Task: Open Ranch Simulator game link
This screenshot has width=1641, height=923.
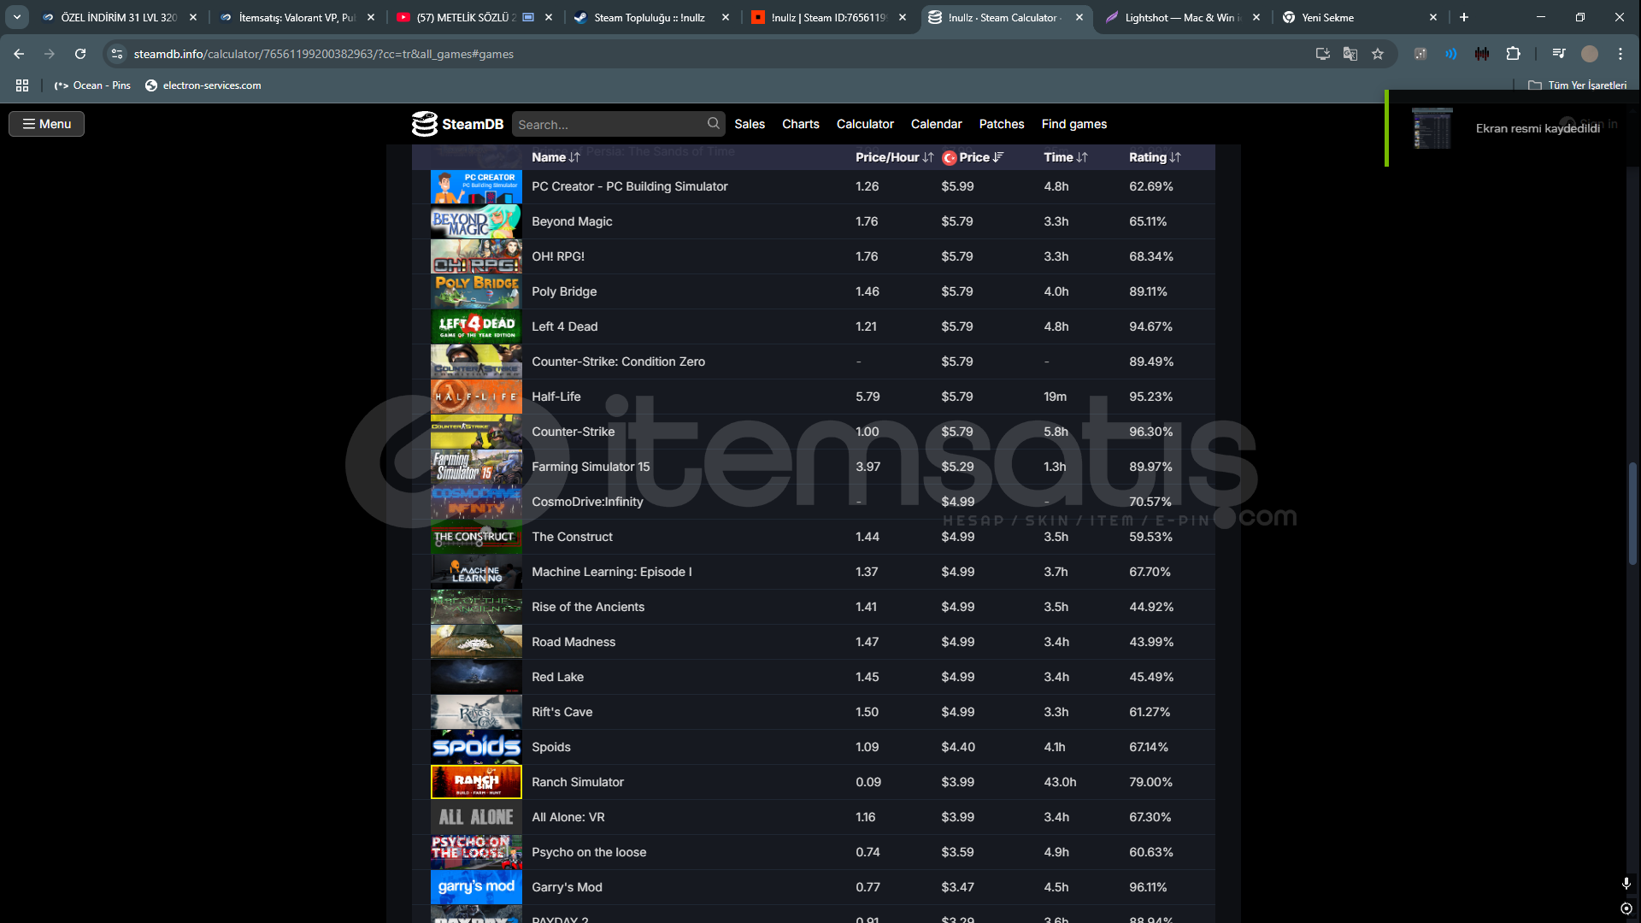Action: (x=578, y=782)
